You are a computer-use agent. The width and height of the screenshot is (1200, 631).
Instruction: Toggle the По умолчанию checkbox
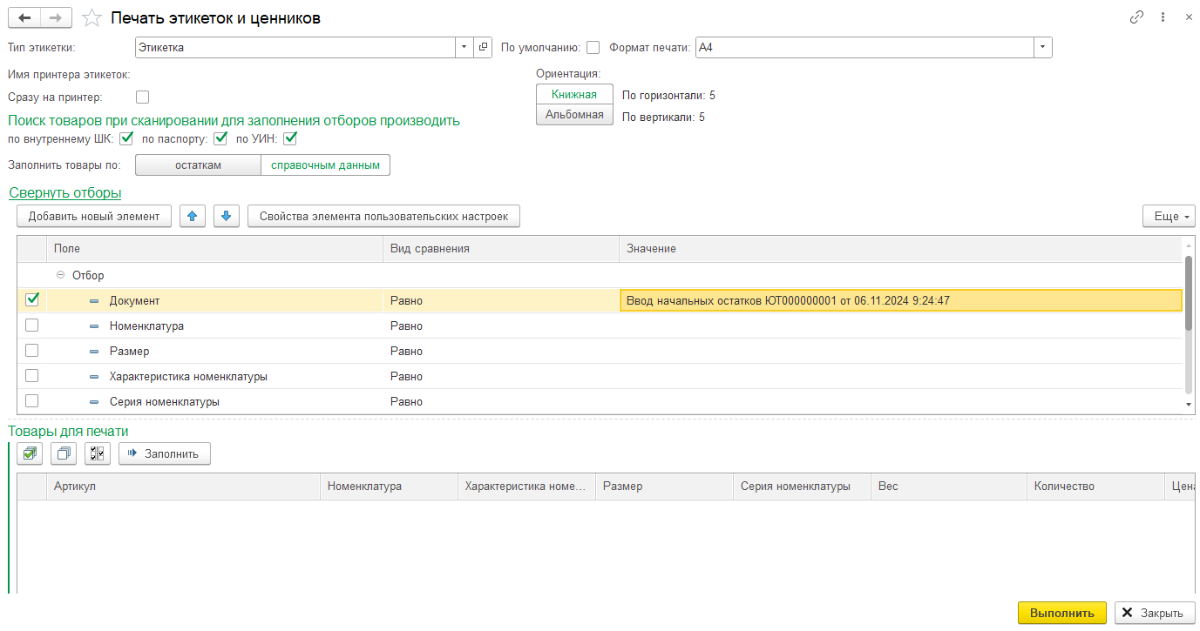tap(593, 48)
